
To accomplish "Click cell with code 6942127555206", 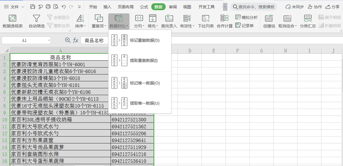I will click(x=132, y=133).
